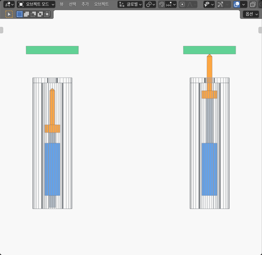262x255 pixels.
Task: Open the 글로벌 transform orientation dropdown
Action: tap(130, 4)
